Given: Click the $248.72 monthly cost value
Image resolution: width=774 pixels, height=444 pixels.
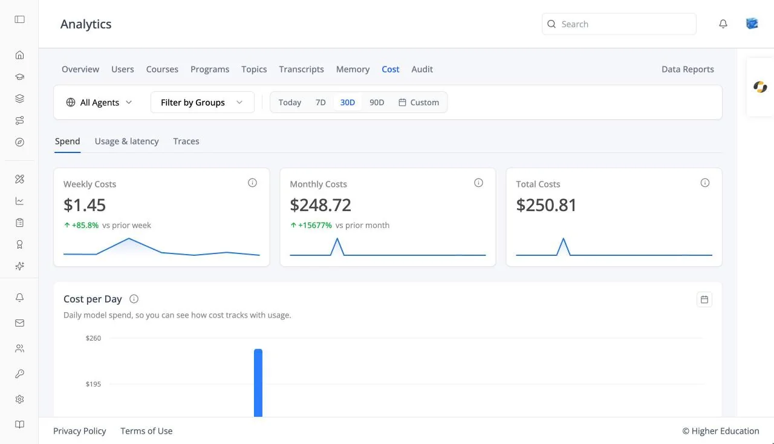Looking at the screenshot, I should [x=320, y=205].
